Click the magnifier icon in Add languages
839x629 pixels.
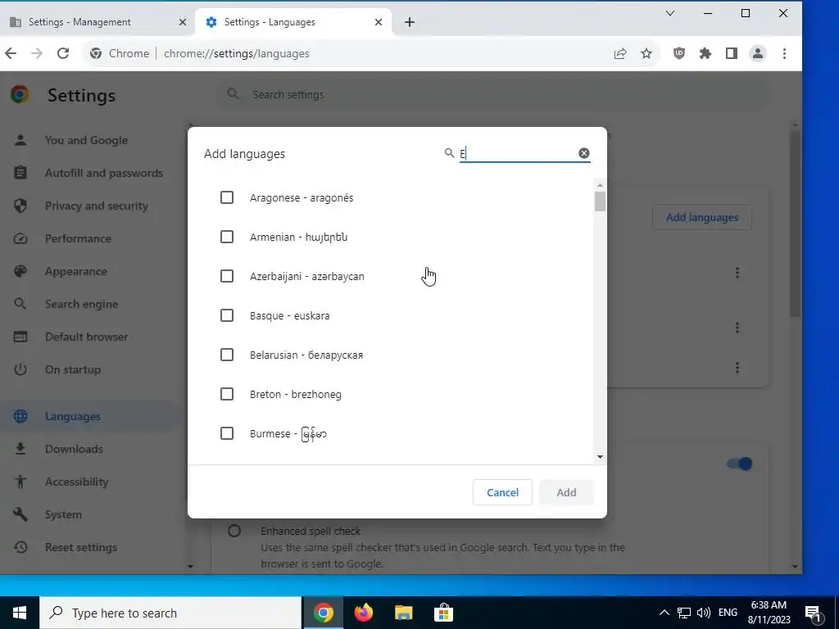pyautogui.click(x=450, y=153)
